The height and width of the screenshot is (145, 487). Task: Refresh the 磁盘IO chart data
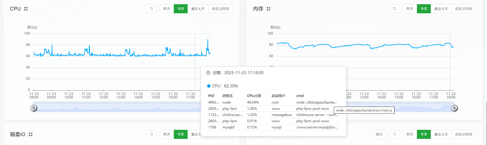tap(151, 134)
